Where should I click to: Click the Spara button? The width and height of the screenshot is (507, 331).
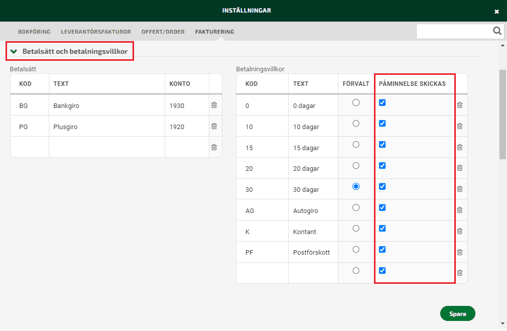point(457,313)
